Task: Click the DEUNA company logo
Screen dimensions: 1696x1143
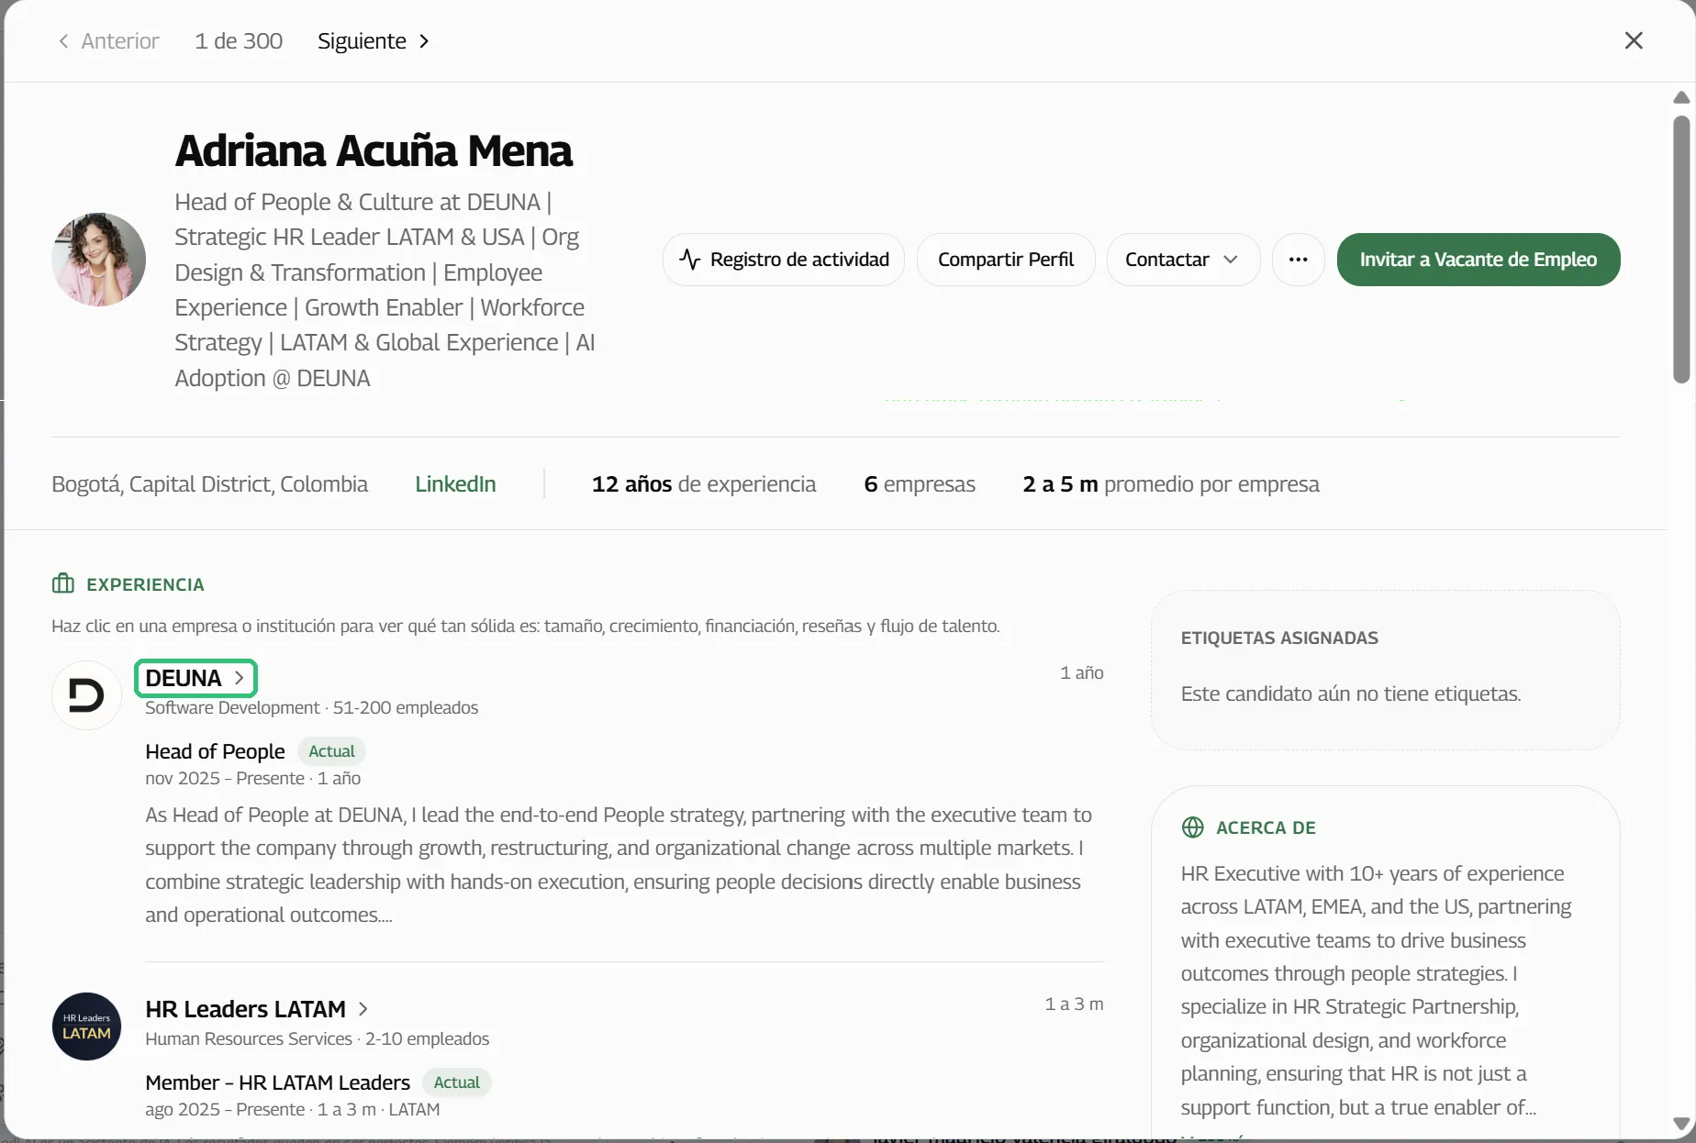Action: pos(86,695)
